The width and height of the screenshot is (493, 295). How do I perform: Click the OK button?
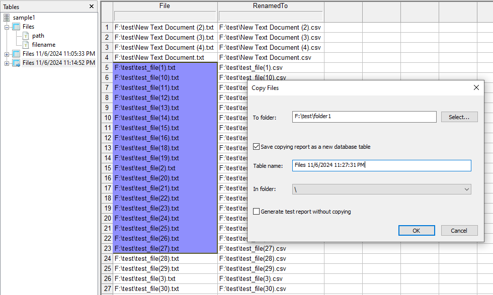coord(416,230)
